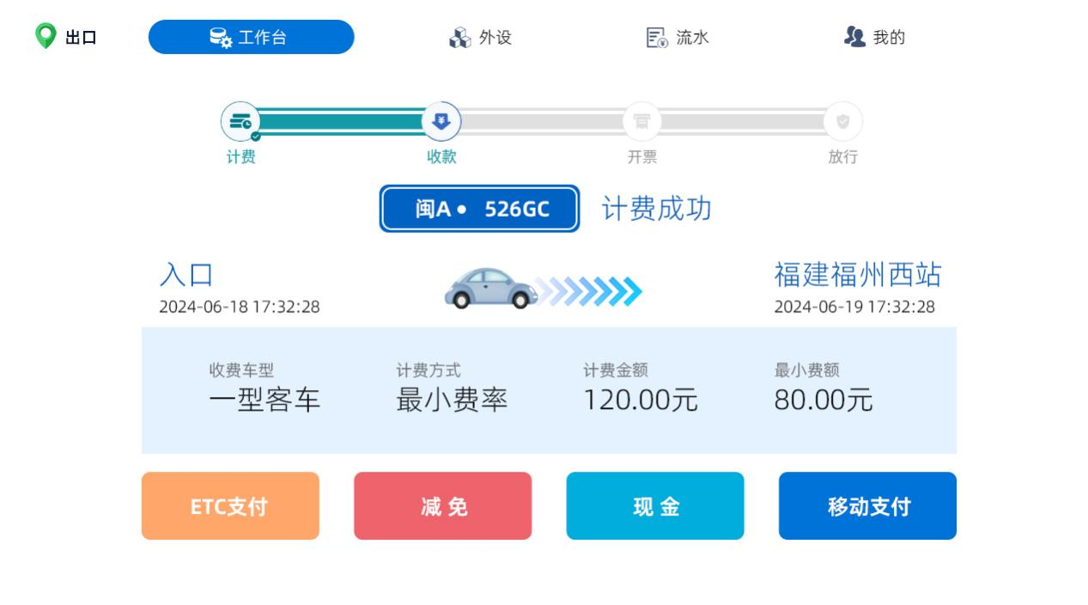Click the 放行 release shield icon
The height and width of the screenshot is (605, 1088).
842,122
